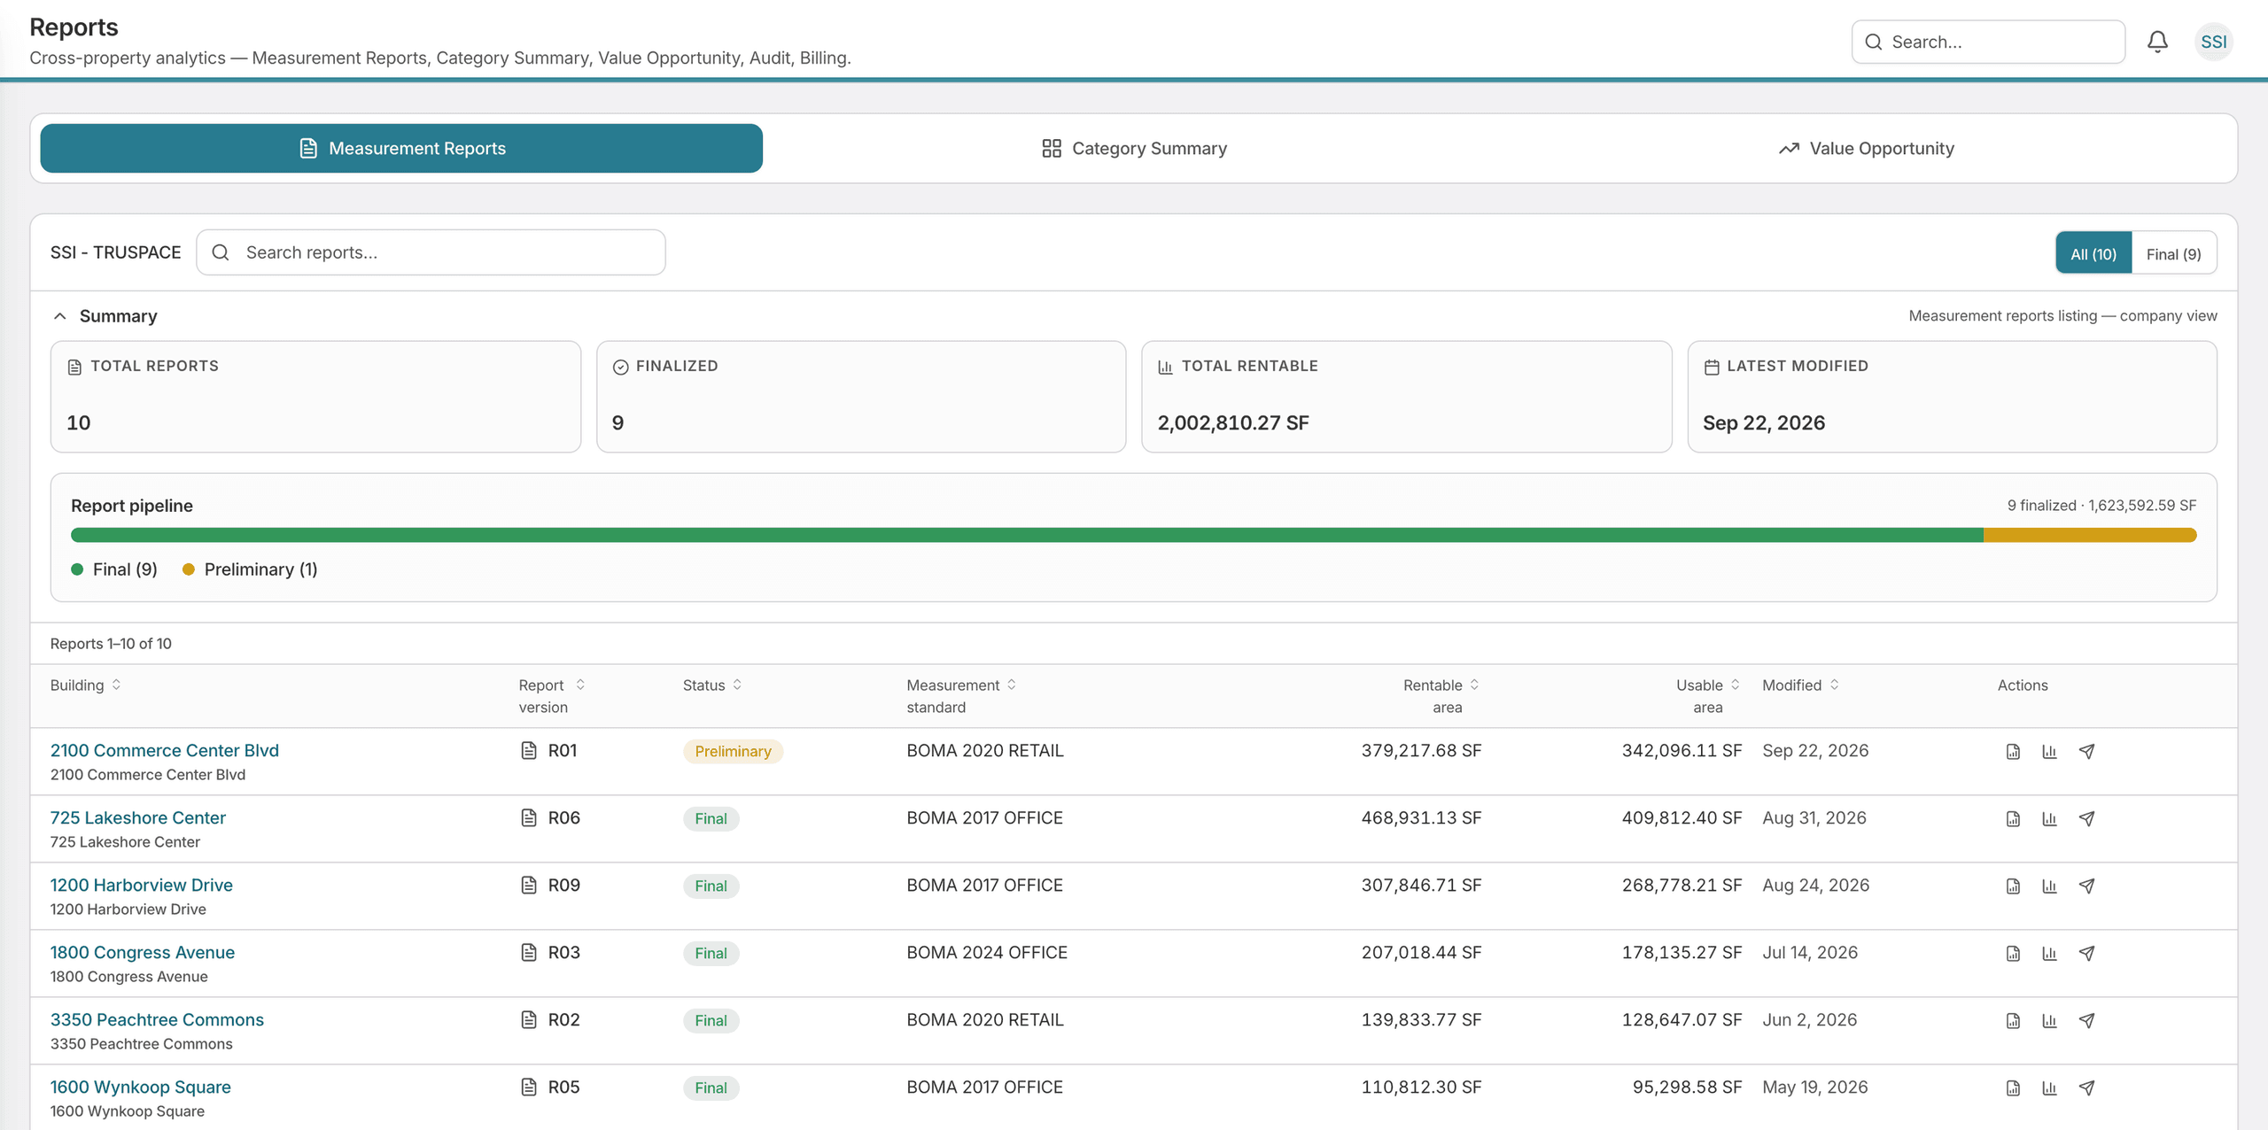
Task: Switch to Category Summary tab
Action: pos(1135,148)
